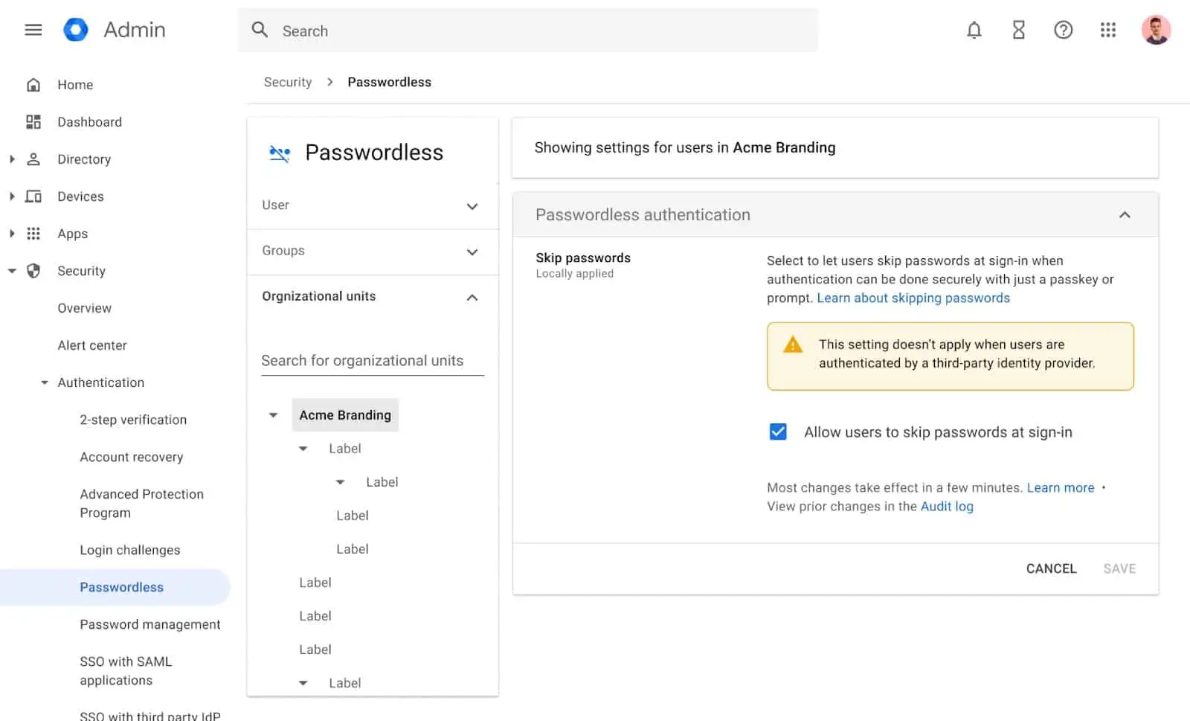
Task: Collapse the Orgnizational units section
Action: 472,297
